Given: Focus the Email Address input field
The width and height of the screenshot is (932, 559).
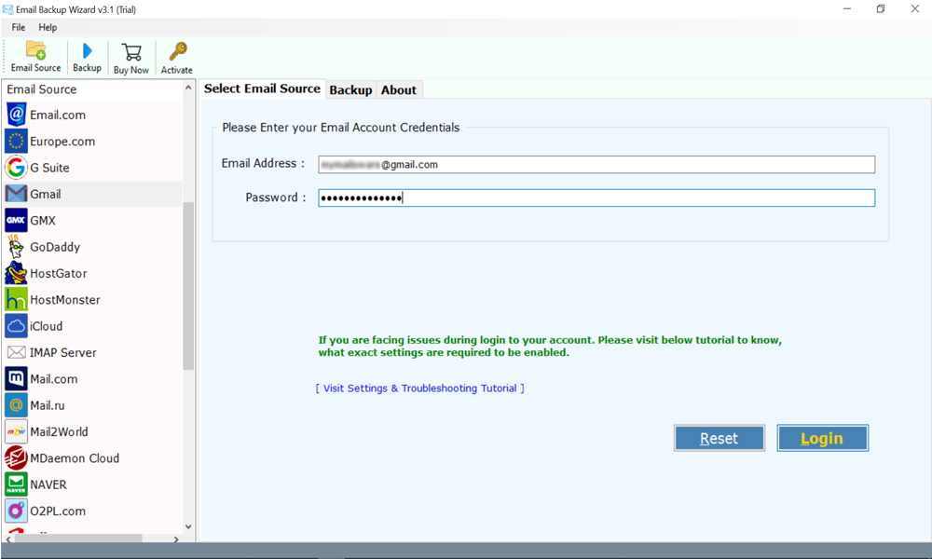Looking at the screenshot, I should coord(596,165).
